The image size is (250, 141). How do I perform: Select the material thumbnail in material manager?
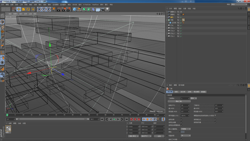[x=8, y=128]
